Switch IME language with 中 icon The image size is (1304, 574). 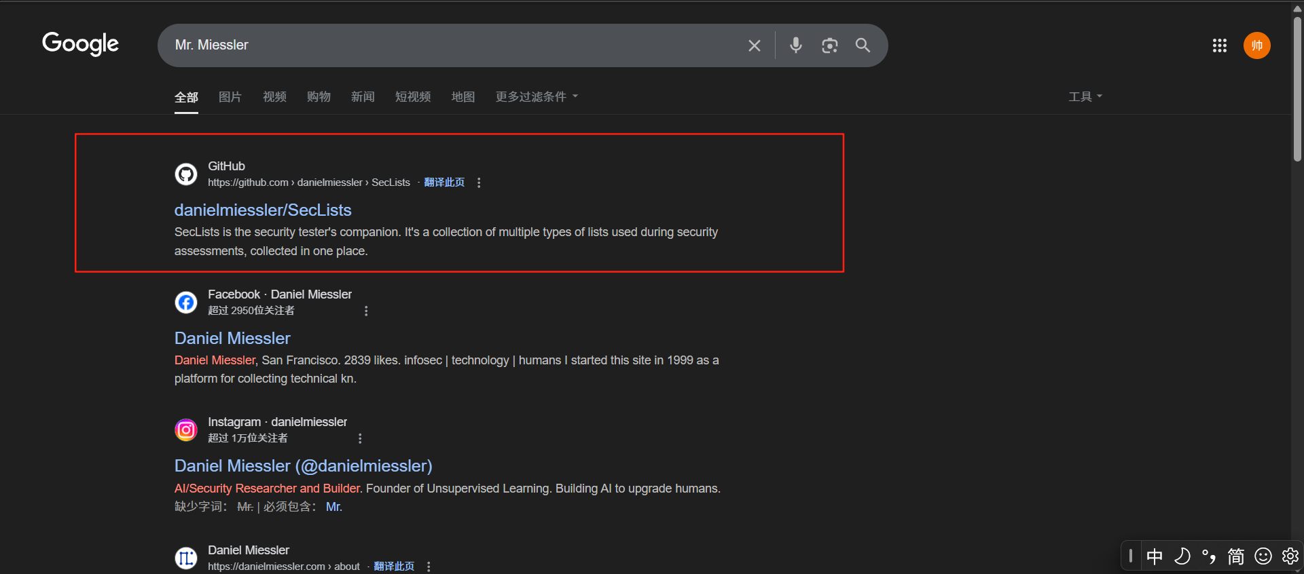1155,556
